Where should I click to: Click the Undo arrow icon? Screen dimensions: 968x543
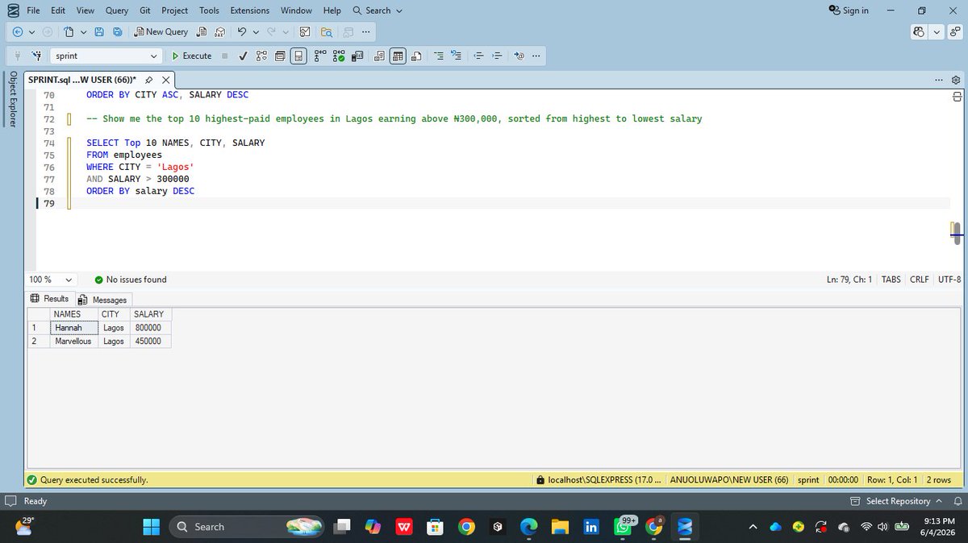tap(241, 32)
